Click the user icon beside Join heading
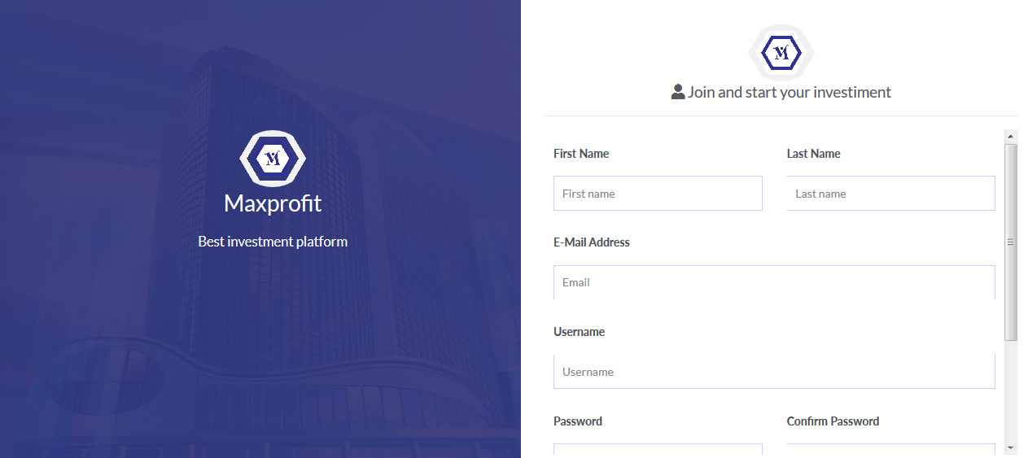The height and width of the screenshot is (458, 1028). click(678, 92)
